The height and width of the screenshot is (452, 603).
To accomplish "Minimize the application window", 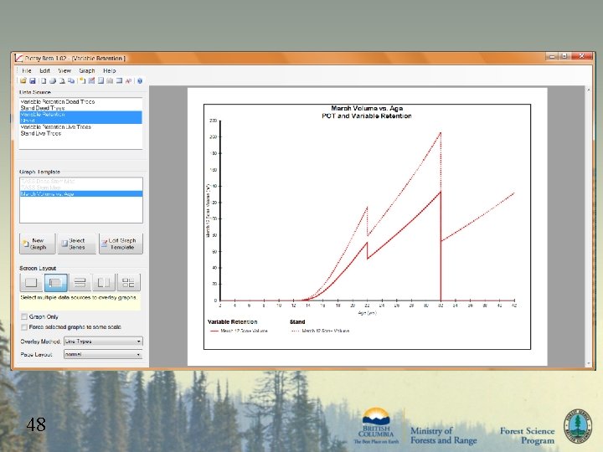I will pos(552,57).
